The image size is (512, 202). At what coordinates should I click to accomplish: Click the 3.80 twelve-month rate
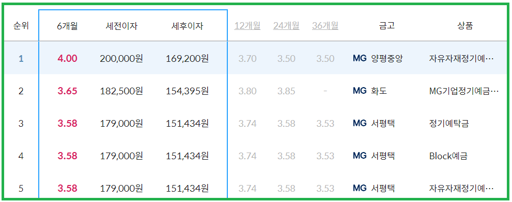247,91
